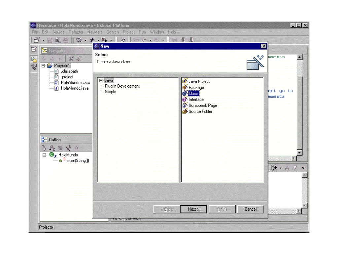Click the Interface wizard icon
The width and height of the screenshot is (338, 254).
[x=185, y=99]
